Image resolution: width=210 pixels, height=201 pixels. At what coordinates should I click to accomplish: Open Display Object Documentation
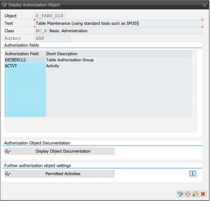(59, 151)
